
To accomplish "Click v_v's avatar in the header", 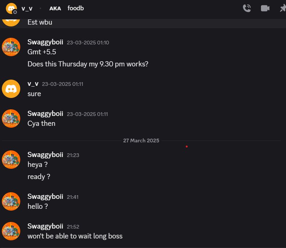I will [11, 8].
